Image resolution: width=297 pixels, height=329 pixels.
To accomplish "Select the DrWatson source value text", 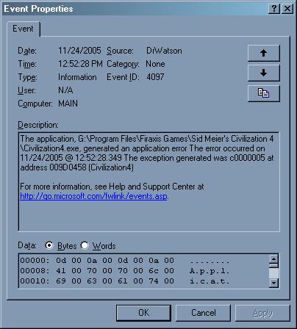I will tap(164, 51).
